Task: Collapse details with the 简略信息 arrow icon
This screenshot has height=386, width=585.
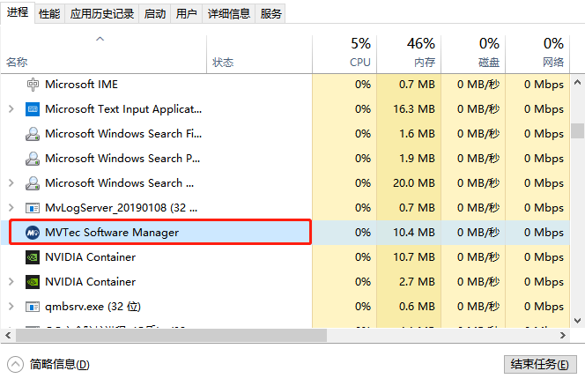Action: tap(15, 364)
